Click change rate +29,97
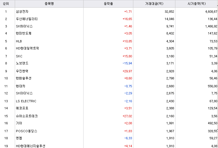This screenshot has width=218, height=148. (x=127, y=71)
